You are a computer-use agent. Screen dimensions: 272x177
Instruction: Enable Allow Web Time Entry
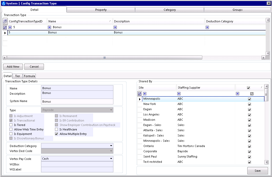point(11,129)
